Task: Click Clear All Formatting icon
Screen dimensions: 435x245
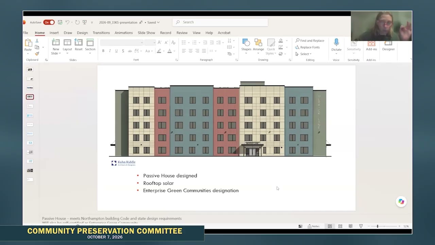Action: pos(173,42)
